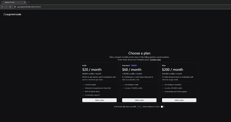Click the "MCP & Native Tools" feature
This screenshot has width=231, height=122.
pyautogui.click(x=92, y=92)
